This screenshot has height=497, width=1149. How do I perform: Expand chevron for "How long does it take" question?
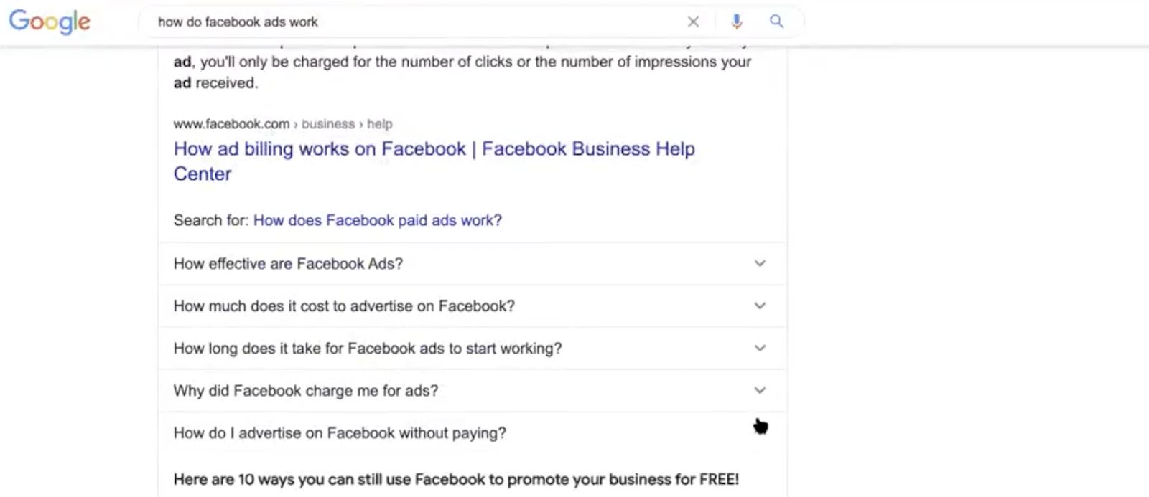click(760, 348)
